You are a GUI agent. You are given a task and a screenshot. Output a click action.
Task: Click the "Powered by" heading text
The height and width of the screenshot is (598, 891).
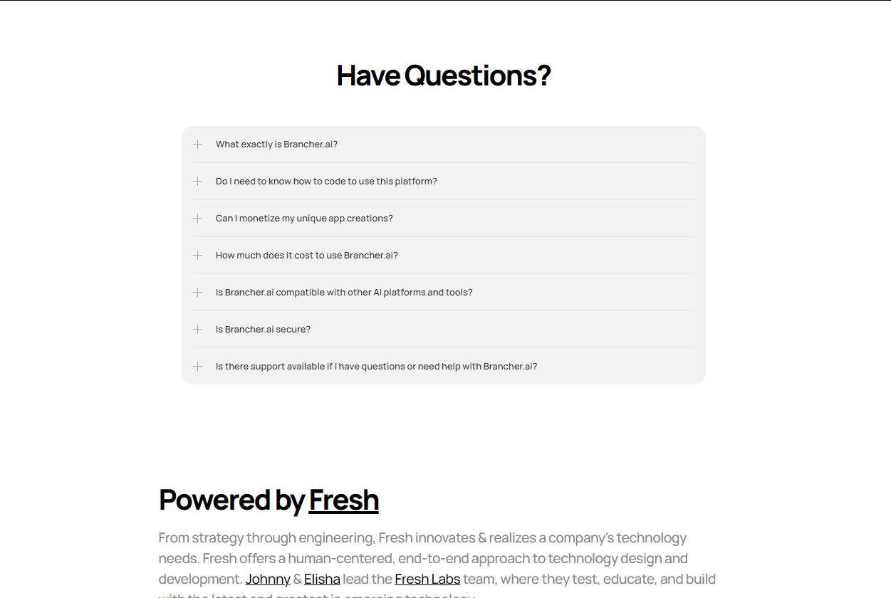click(x=231, y=500)
